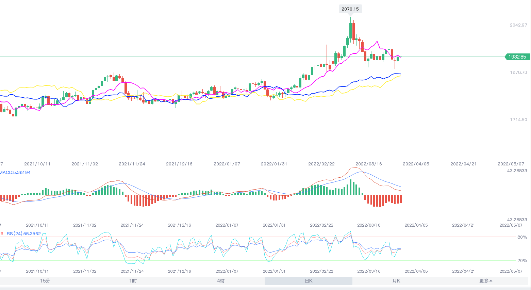The height and width of the screenshot is (290, 531).
Task: Switch to 月K monthly chart
Action: click(396, 281)
